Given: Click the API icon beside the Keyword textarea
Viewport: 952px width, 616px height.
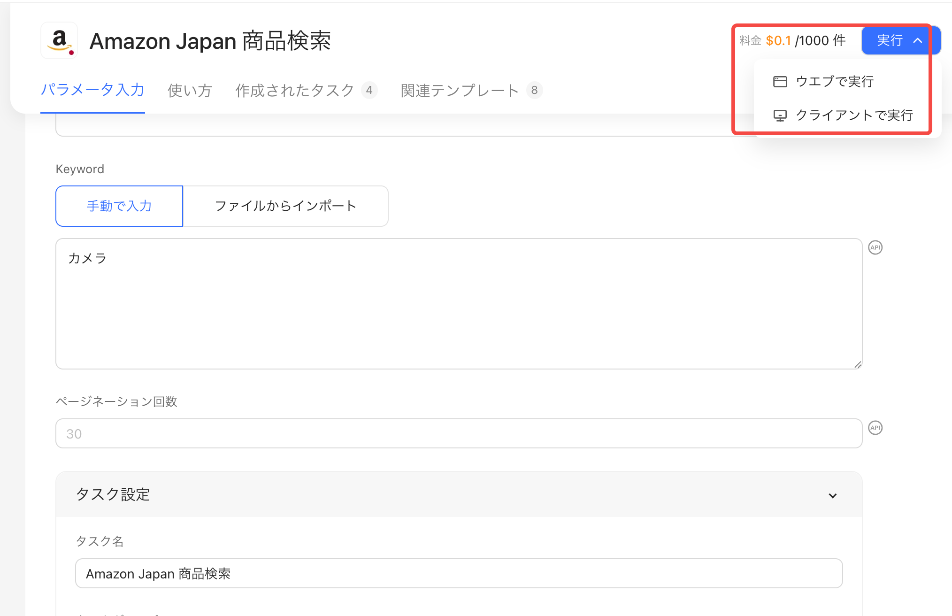Looking at the screenshot, I should [875, 247].
